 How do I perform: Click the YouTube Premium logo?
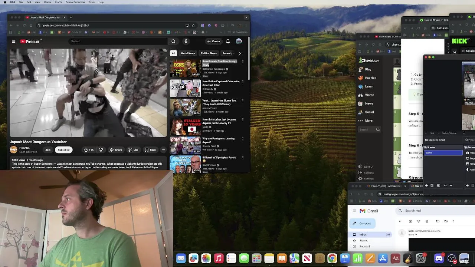[30, 42]
